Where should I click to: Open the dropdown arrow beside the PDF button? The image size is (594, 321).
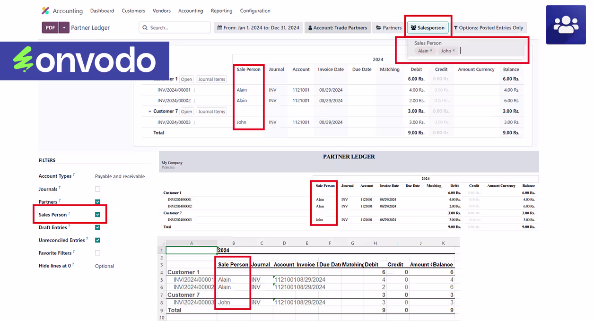[x=64, y=28]
